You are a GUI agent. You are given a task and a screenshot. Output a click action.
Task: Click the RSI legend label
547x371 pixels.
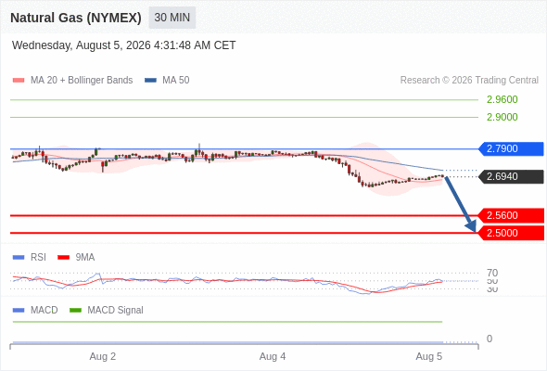click(38, 258)
